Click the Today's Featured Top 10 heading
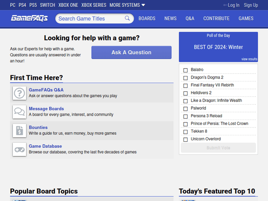 click(217, 191)
